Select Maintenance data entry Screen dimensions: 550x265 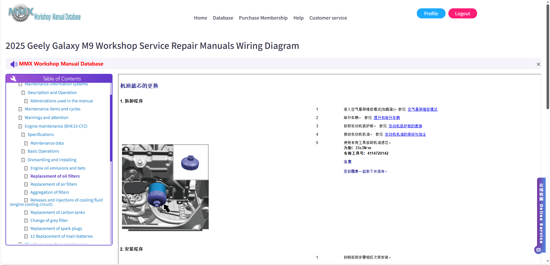[47, 143]
